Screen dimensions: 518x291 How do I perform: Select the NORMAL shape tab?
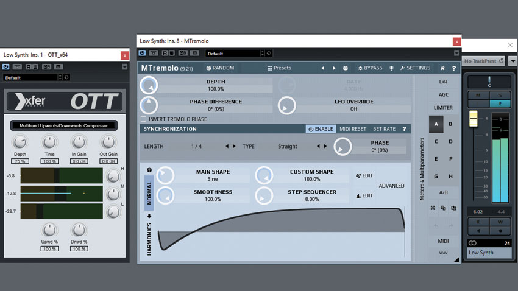pyautogui.click(x=149, y=193)
